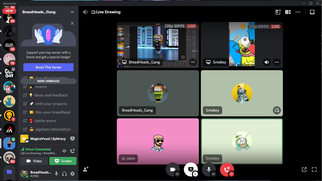Image resolution: width=322 pixels, height=181 pixels.
Task: Close the server boost promo card
Action: click(x=72, y=23)
